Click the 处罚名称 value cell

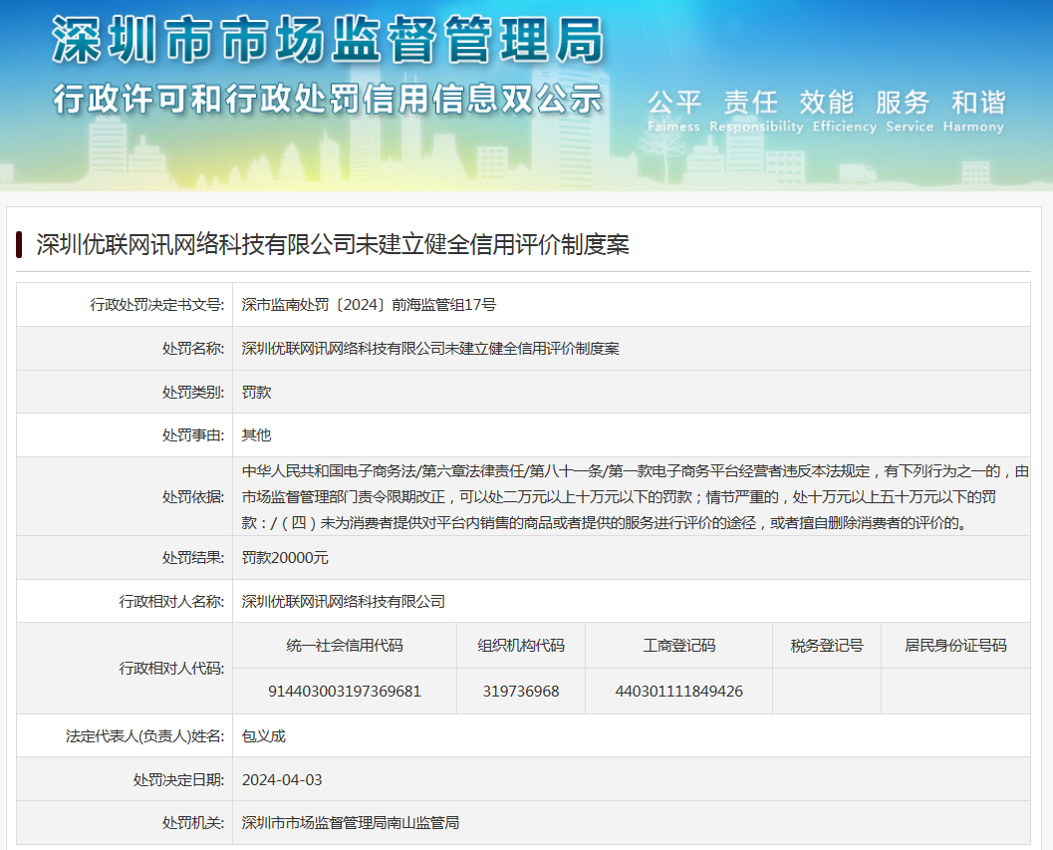[x=430, y=349]
